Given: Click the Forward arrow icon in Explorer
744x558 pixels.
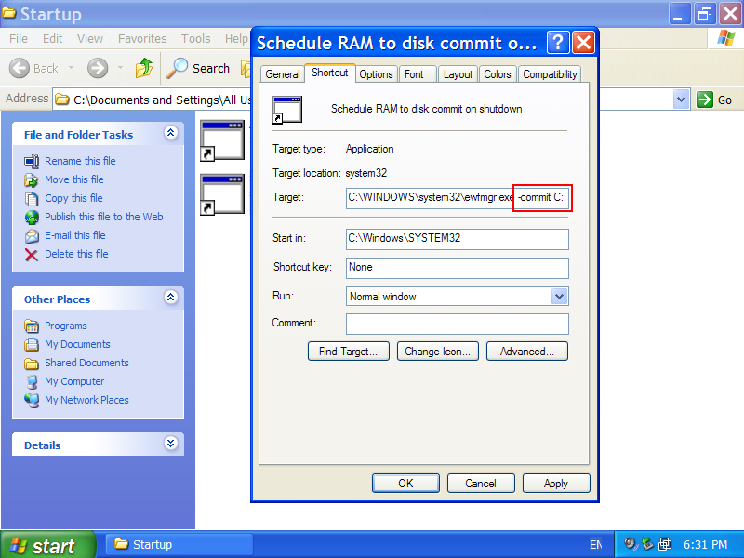Looking at the screenshot, I should 98,68.
